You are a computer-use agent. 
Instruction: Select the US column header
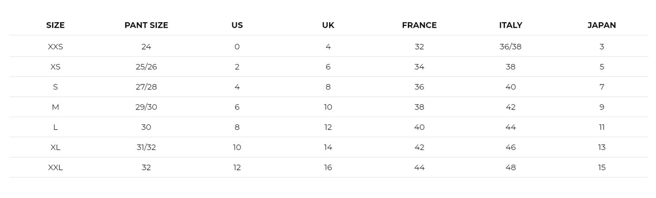pyautogui.click(x=237, y=25)
